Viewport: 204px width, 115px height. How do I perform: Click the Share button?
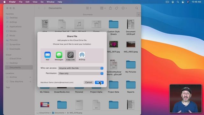pos(99,82)
